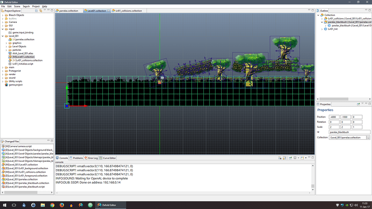This screenshot has width=372, height=209.
Task: Click the Display Selected Console icon
Action: tap(295, 158)
